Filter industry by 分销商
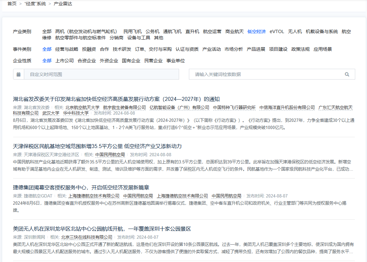This screenshot has height=262, width=367. [116, 38]
